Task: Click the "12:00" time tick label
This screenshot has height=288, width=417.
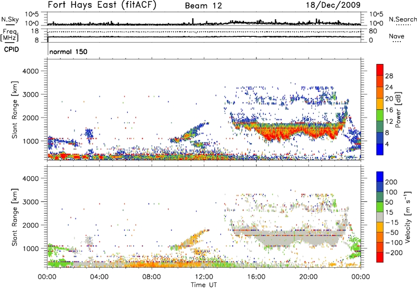Action: pyautogui.click(x=204, y=277)
